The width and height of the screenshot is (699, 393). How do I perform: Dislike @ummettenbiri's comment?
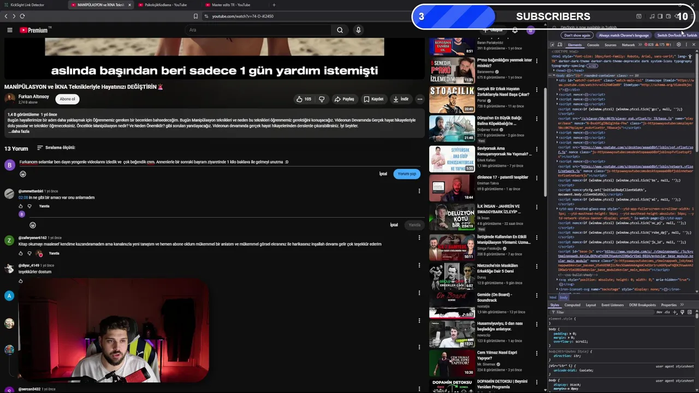(x=29, y=206)
